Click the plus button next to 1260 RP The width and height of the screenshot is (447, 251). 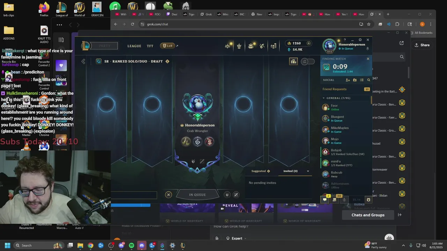pos(308,43)
